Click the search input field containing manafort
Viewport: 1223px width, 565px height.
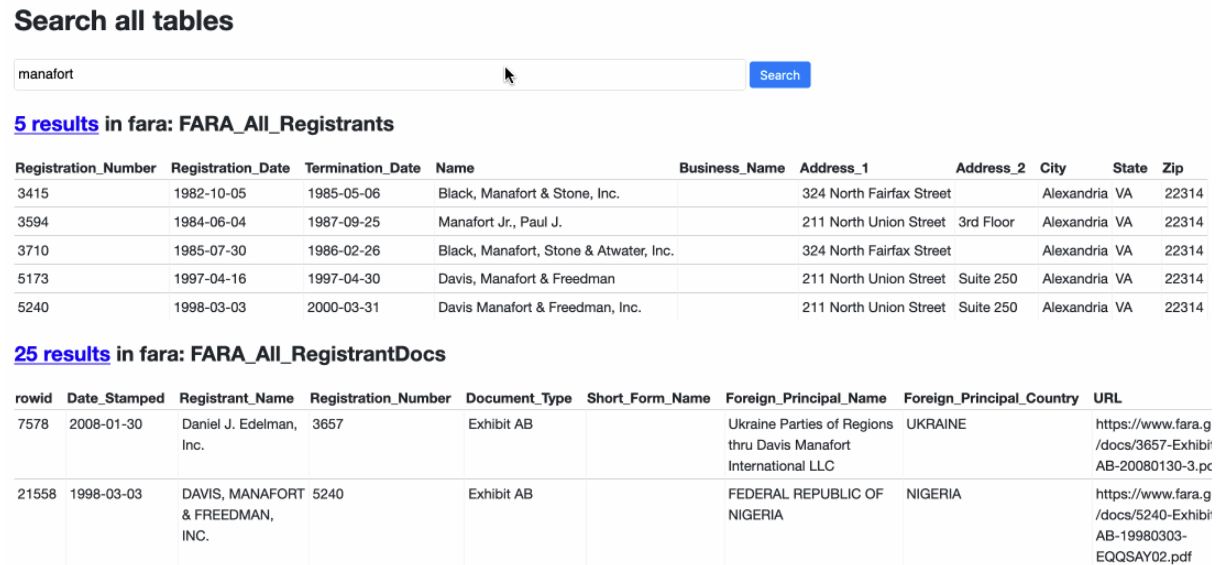click(x=379, y=75)
